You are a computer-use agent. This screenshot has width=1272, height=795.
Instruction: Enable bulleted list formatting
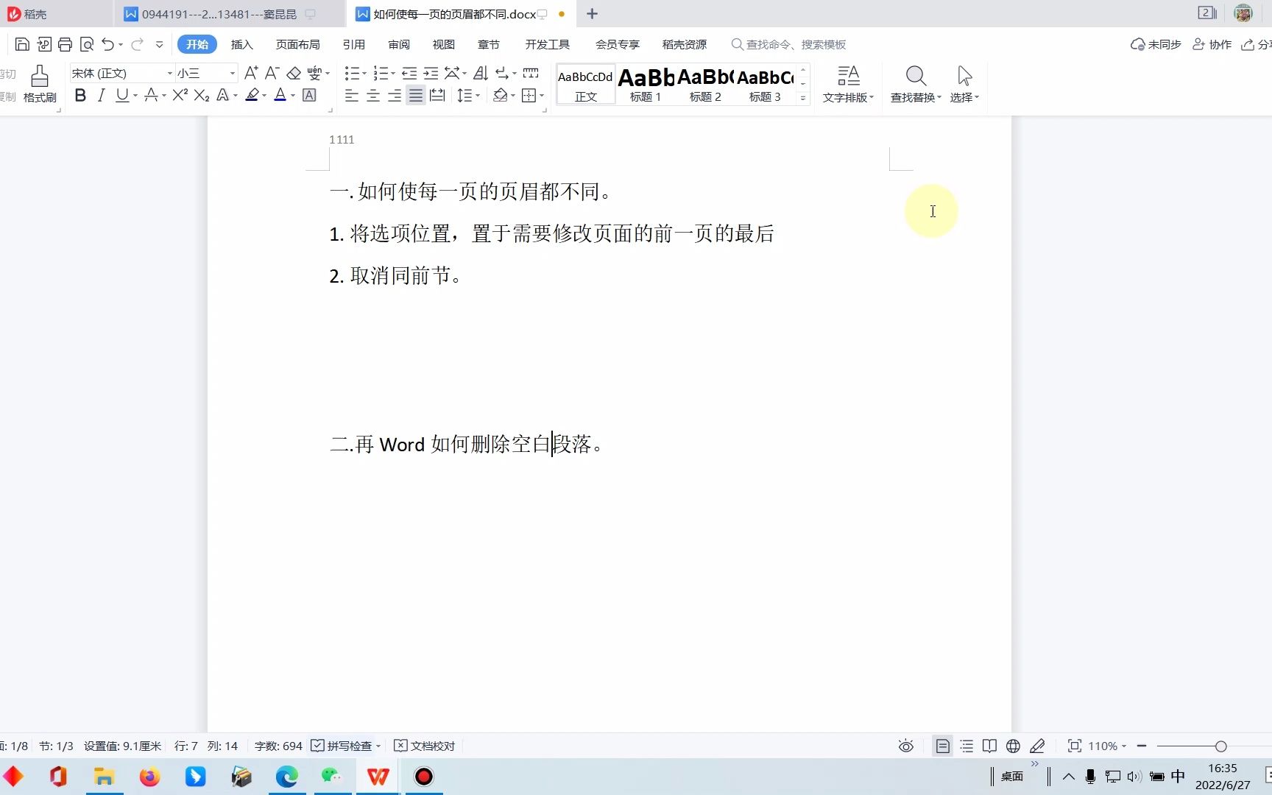(353, 74)
